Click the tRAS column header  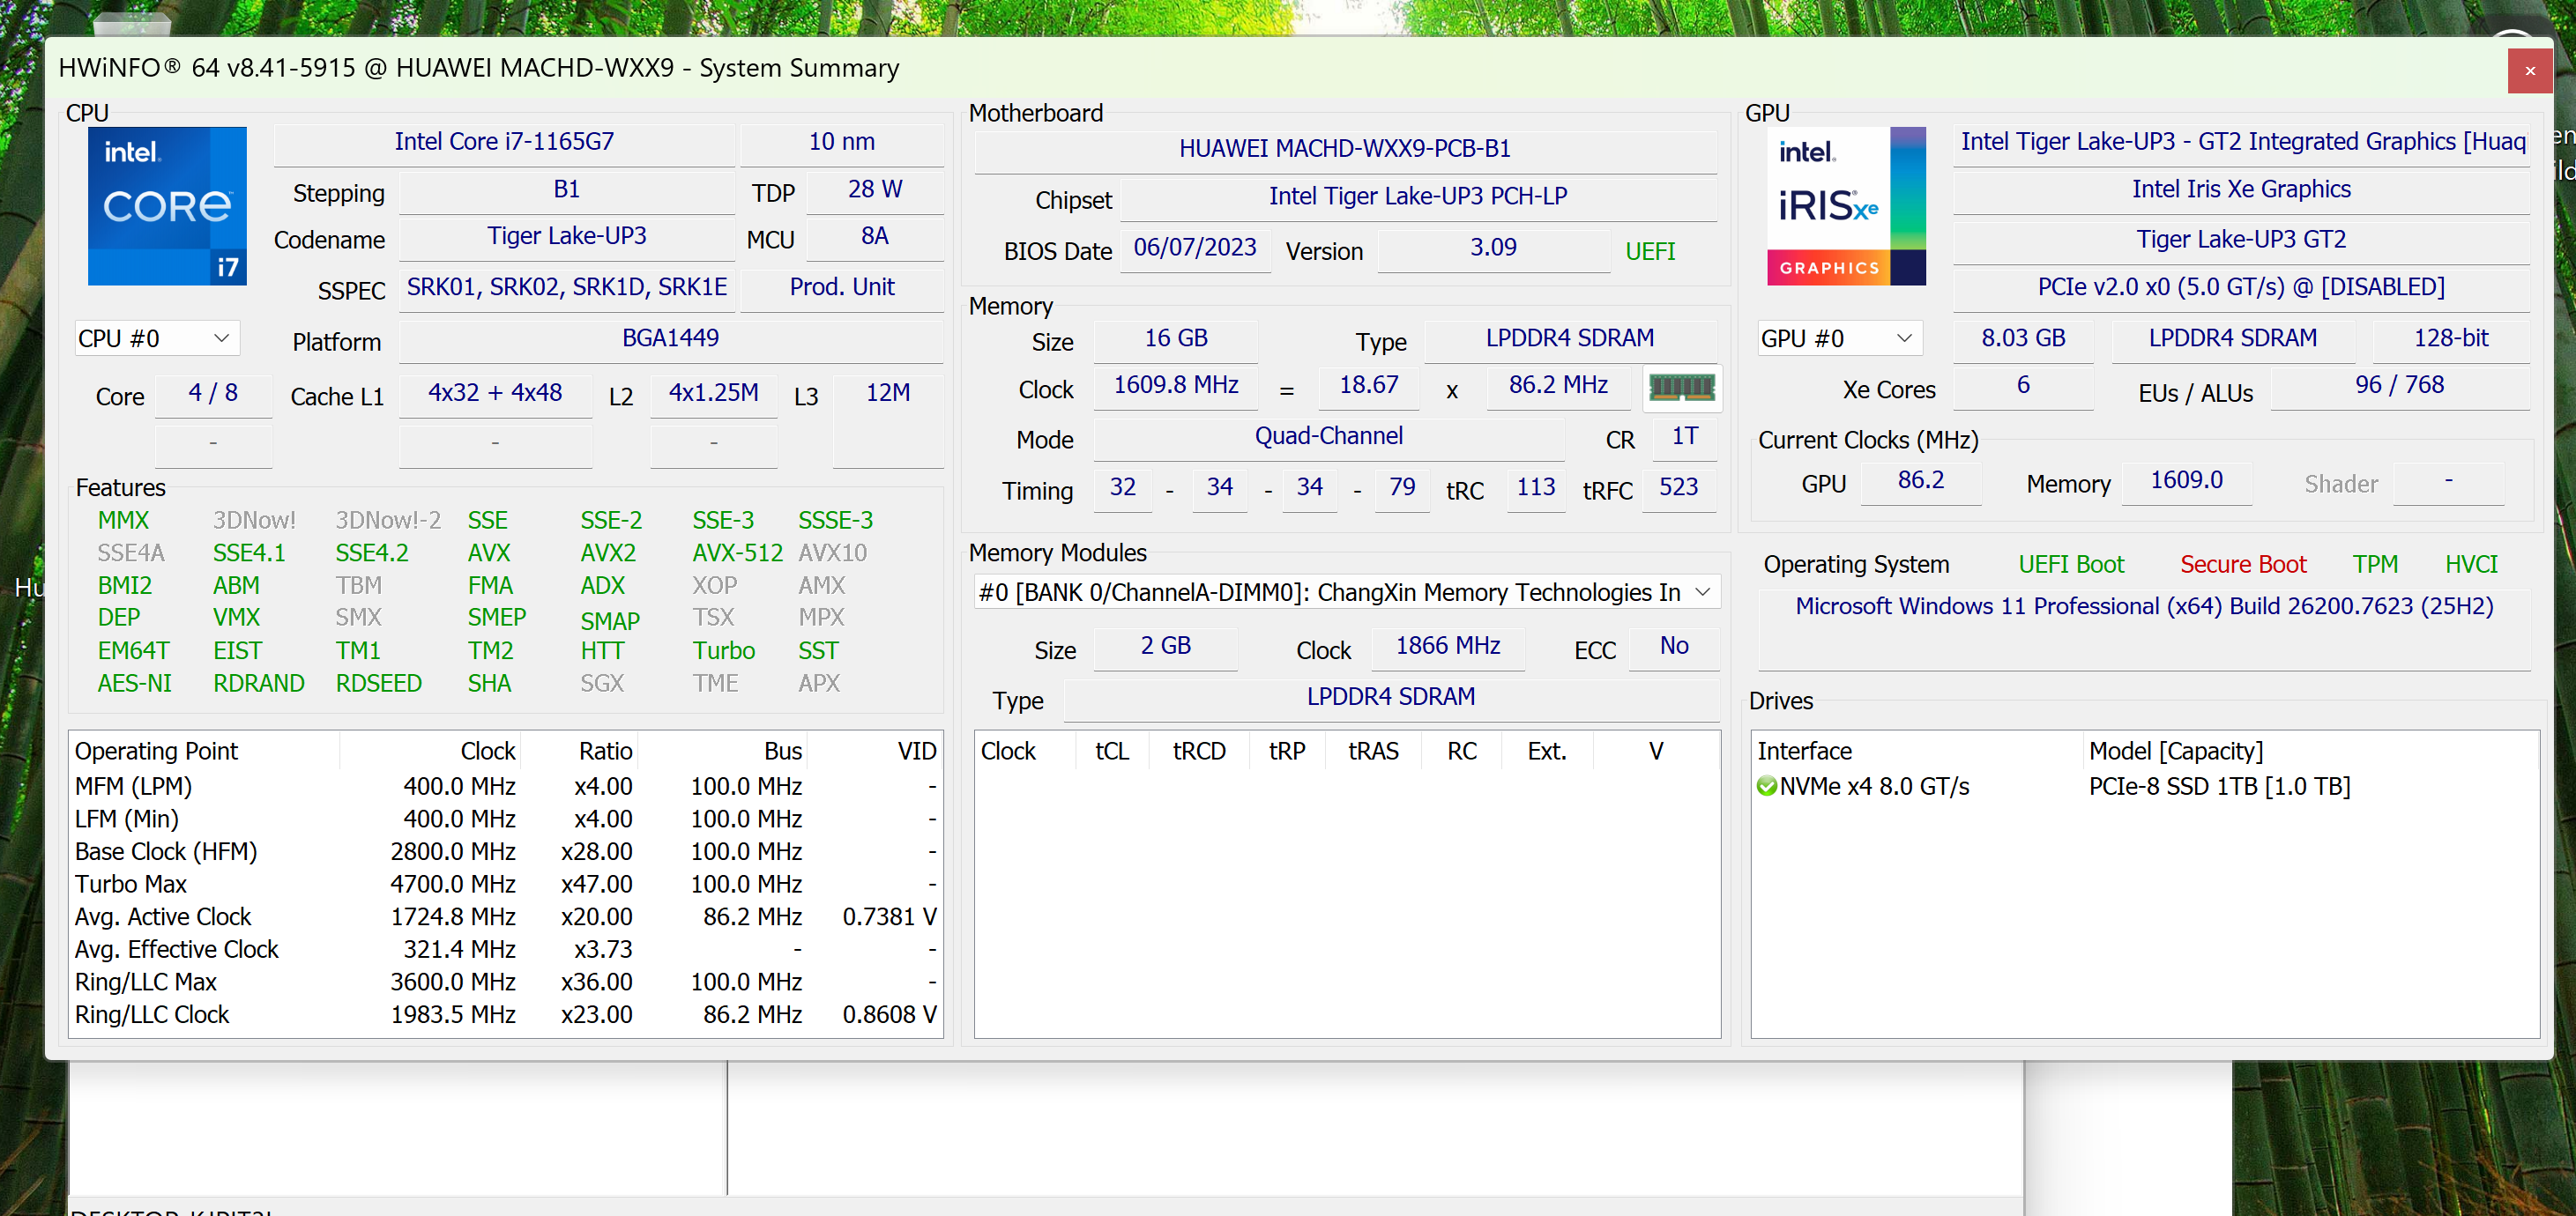pyautogui.click(x=1373, y=751)
